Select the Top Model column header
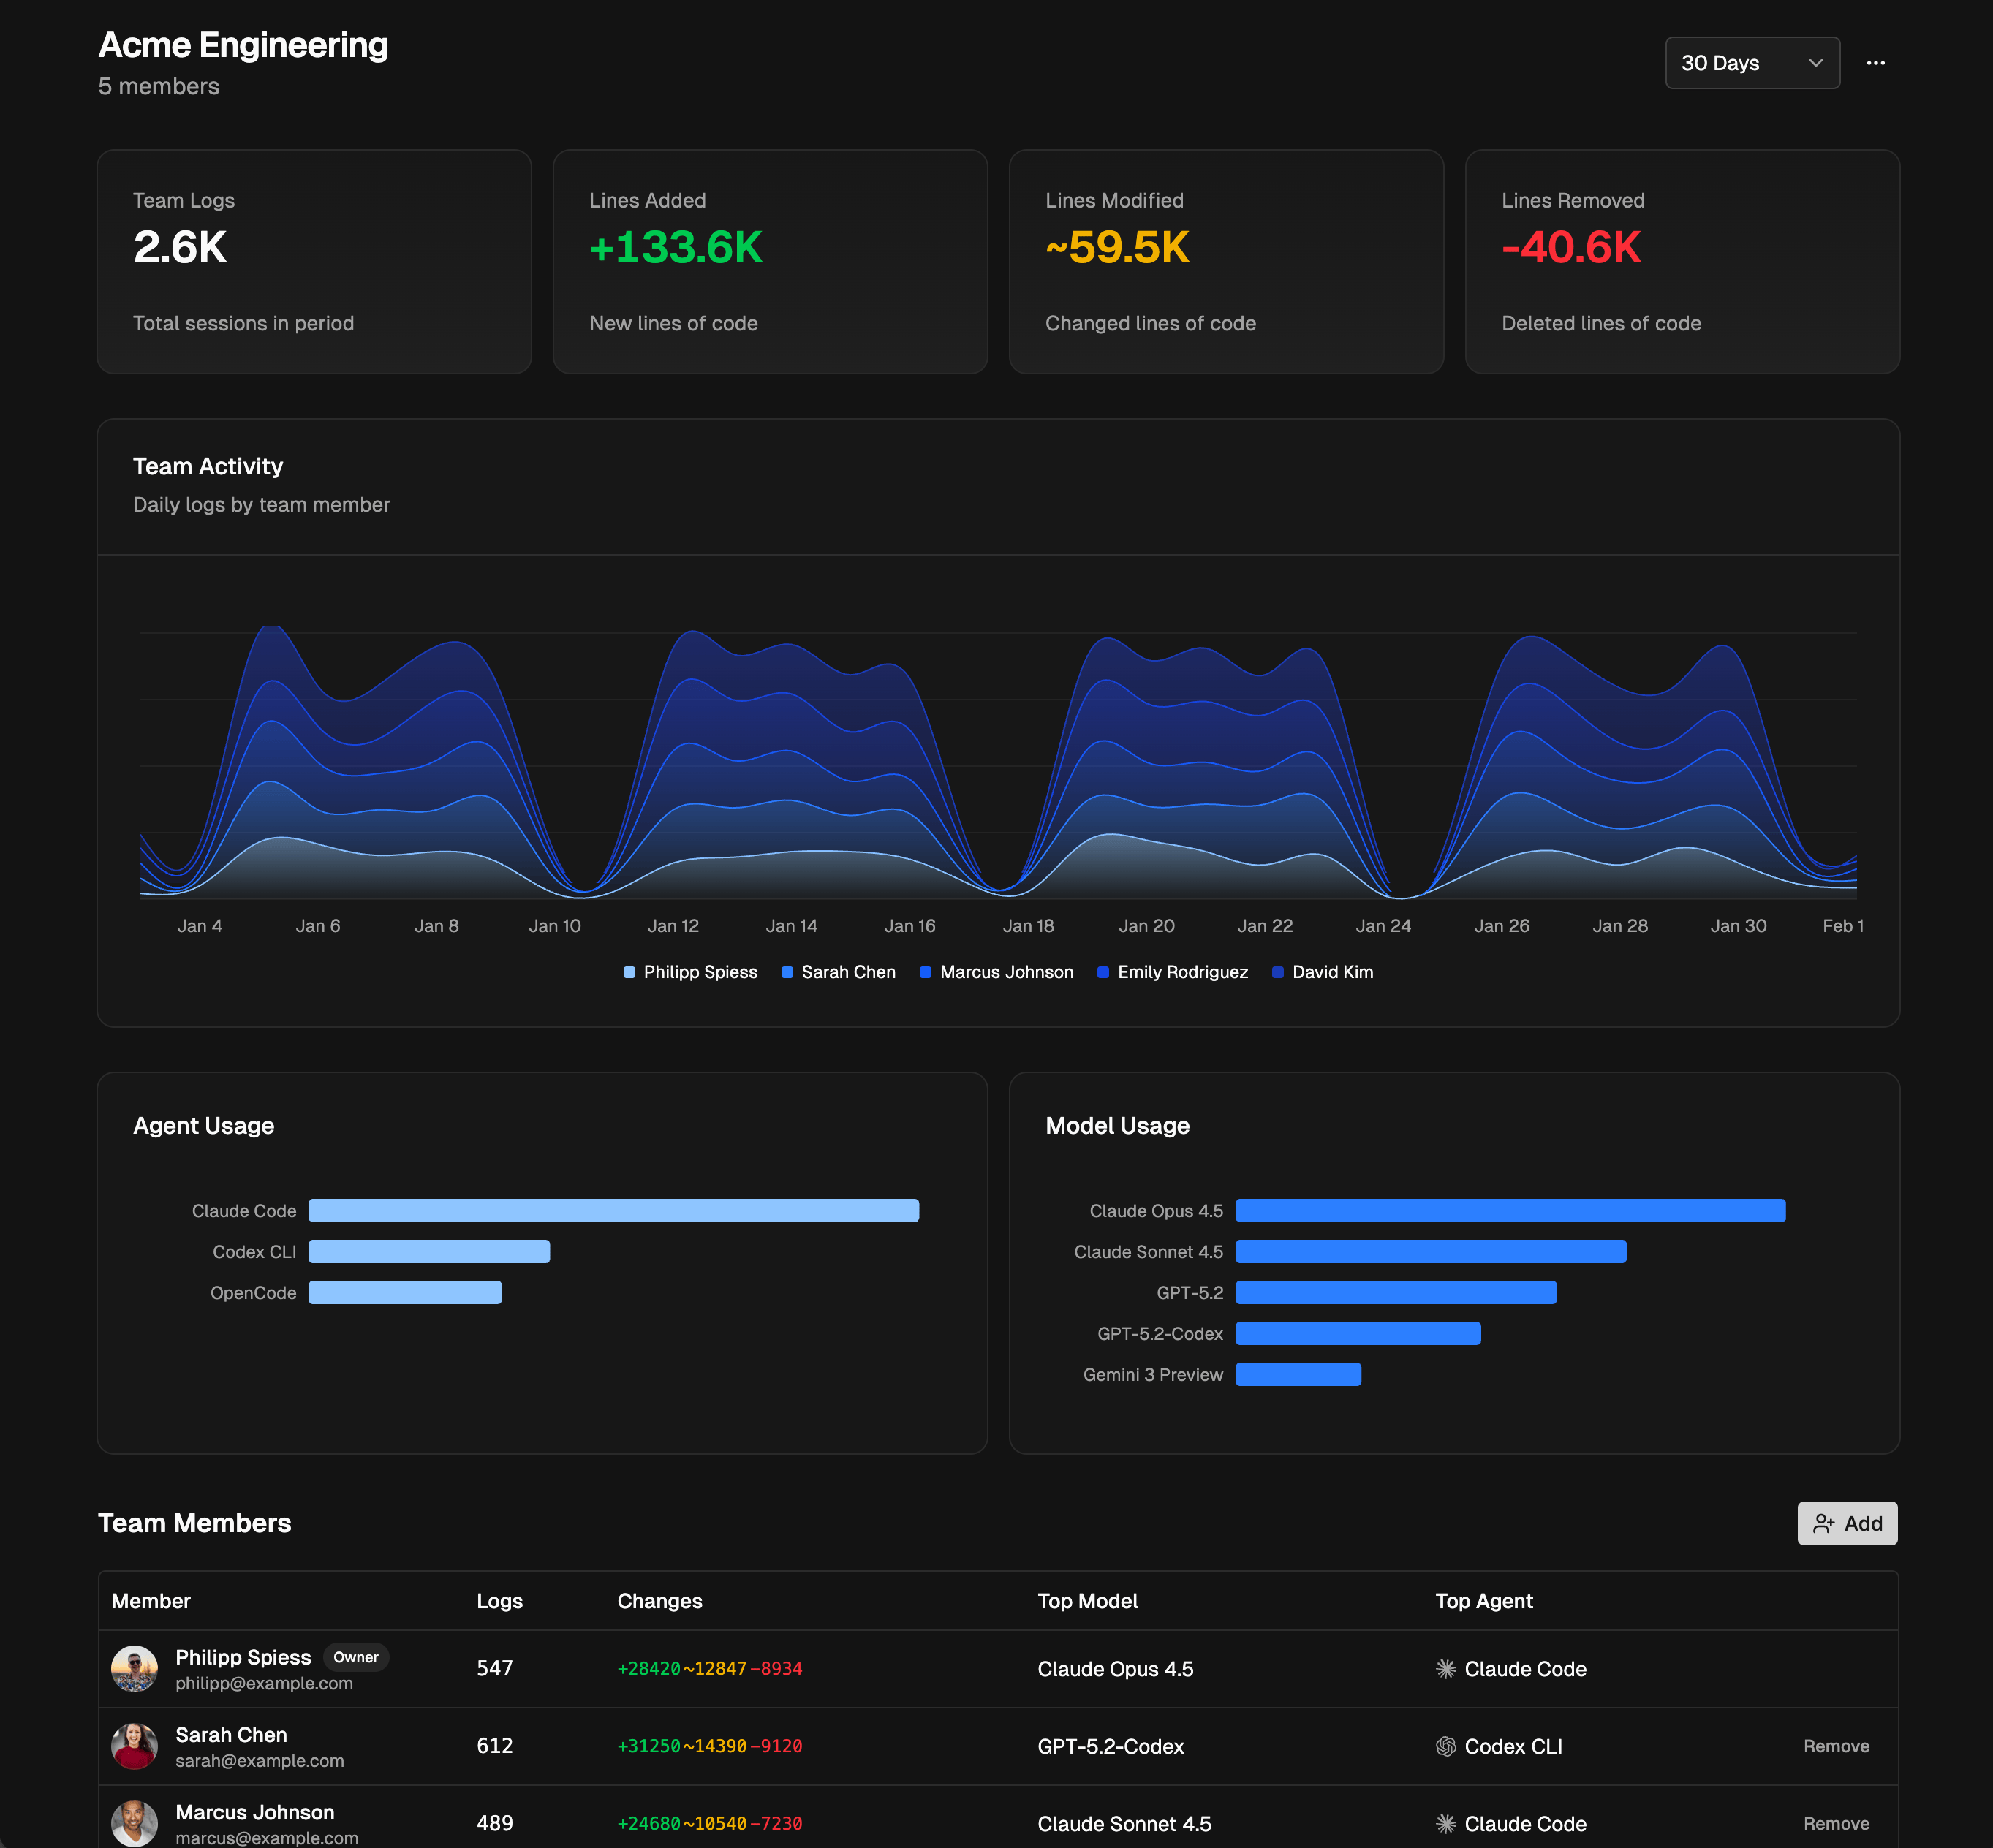 [1087, 1601]
